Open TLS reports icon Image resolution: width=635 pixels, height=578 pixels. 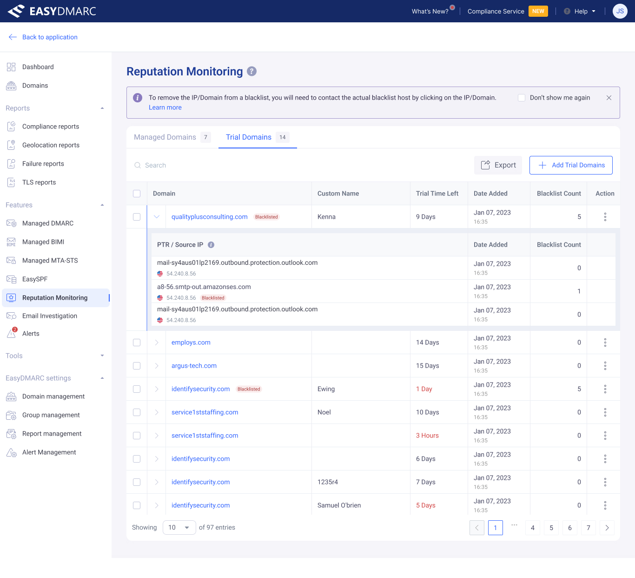pyautogui.click(x=11, y=182)
